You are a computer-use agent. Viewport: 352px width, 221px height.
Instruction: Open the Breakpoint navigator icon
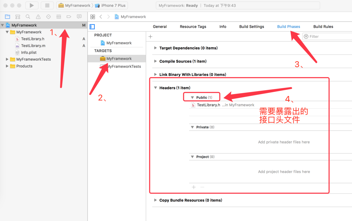click(x=69, y=17)
